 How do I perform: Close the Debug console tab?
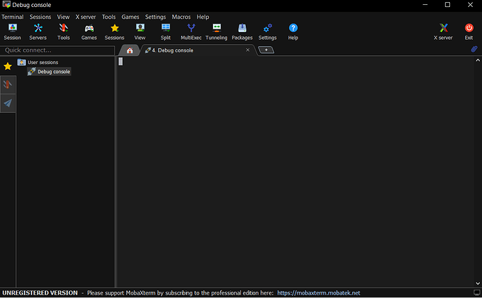247,50
